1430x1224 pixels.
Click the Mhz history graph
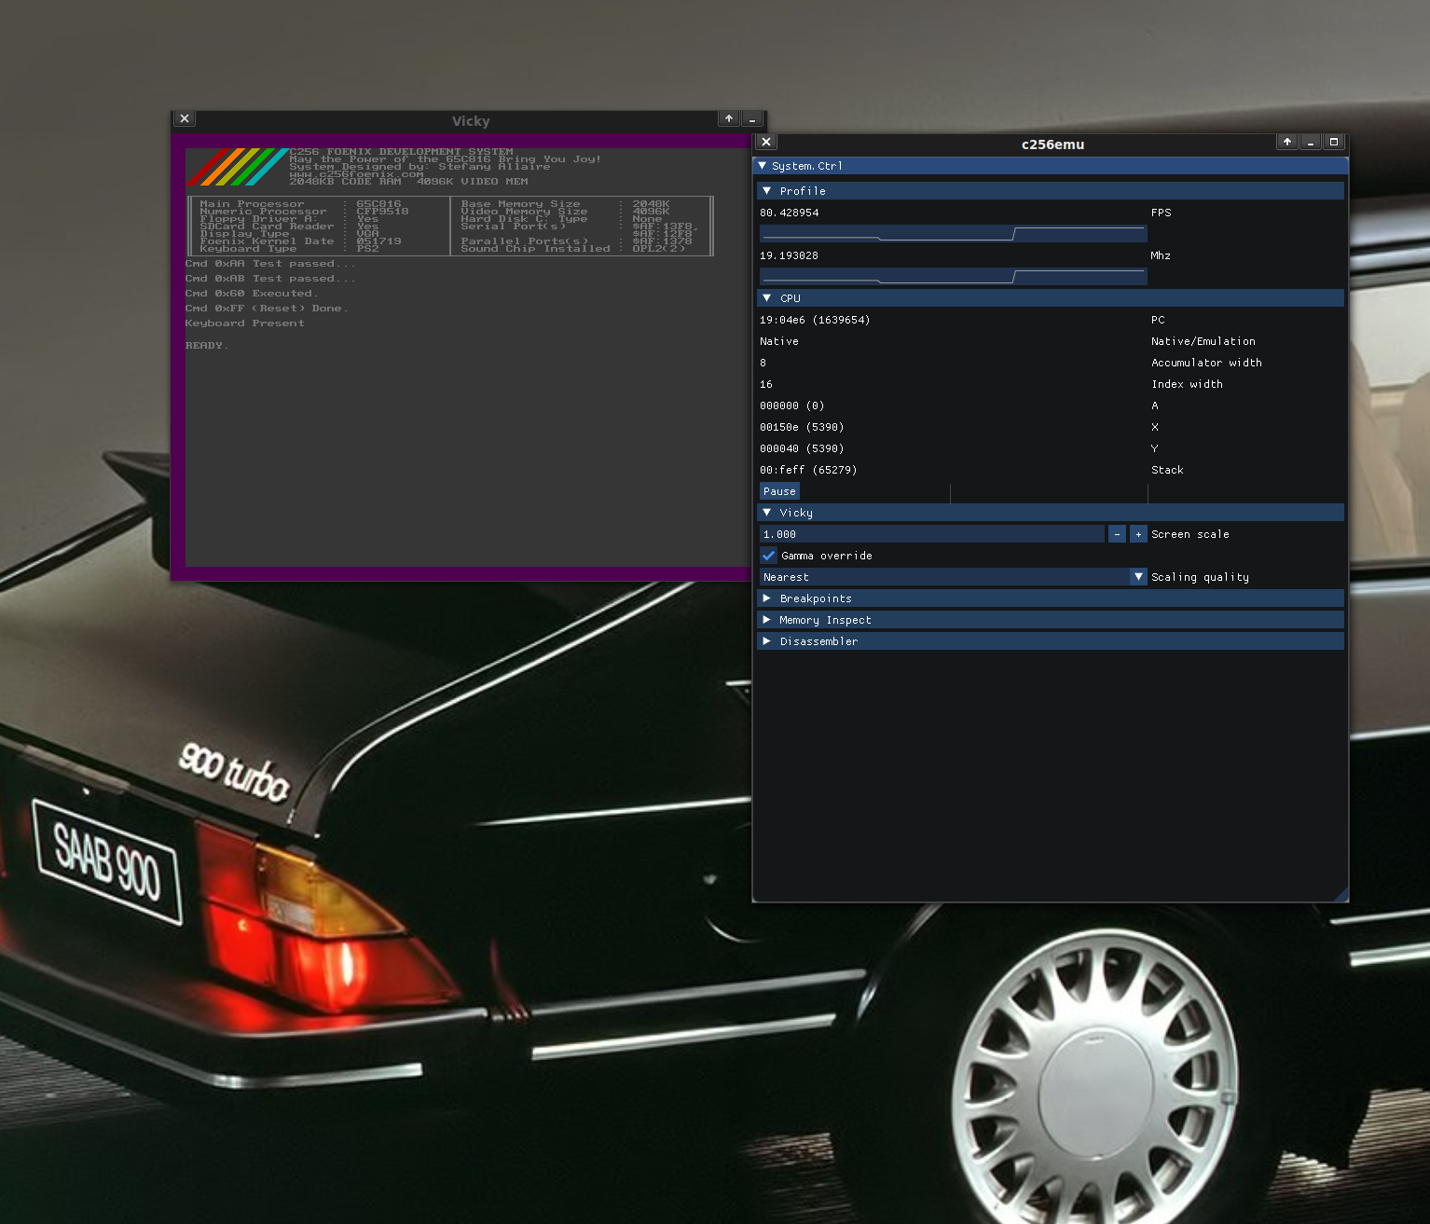953,276
